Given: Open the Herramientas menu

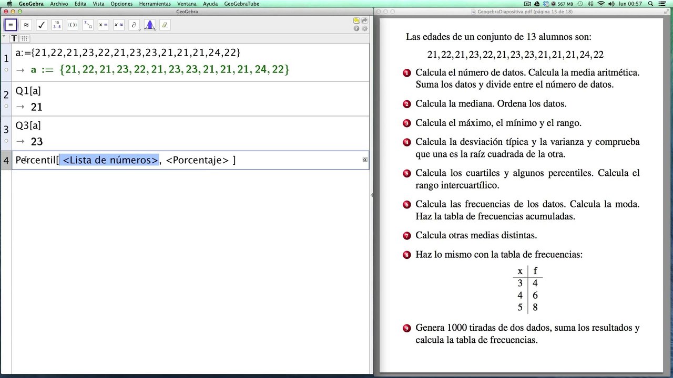Looking at the screenshot, I should [155, 4].
